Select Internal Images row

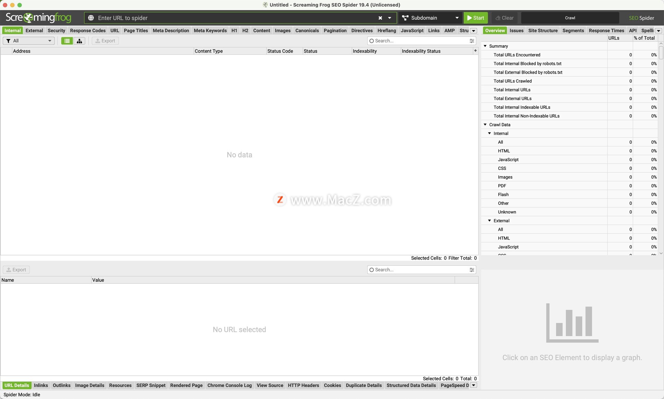pos(570,177)
